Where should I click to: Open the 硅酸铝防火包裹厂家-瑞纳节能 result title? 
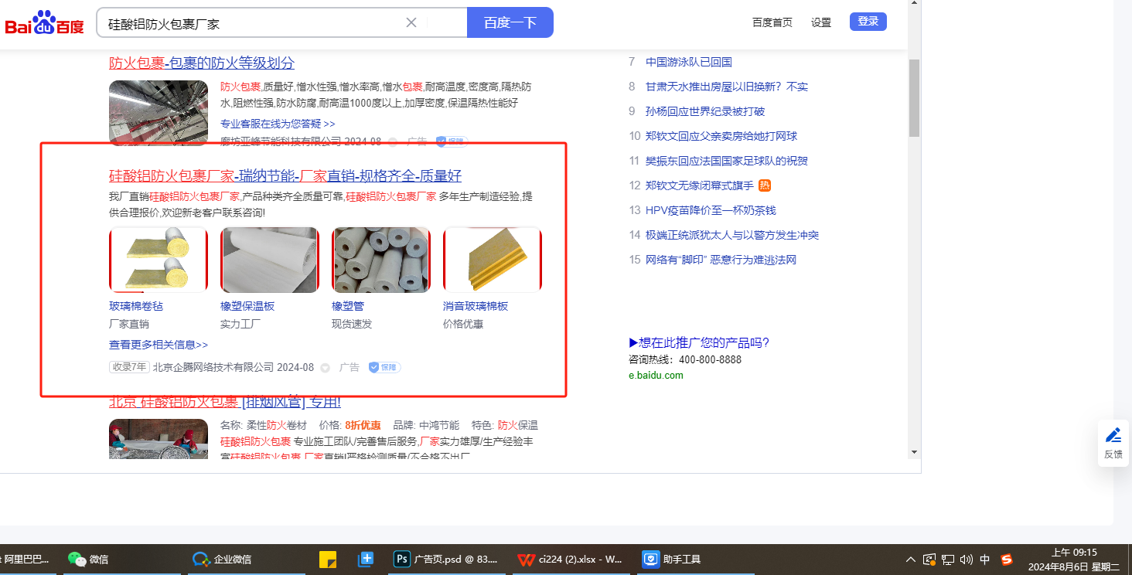(x=285, y=175)
